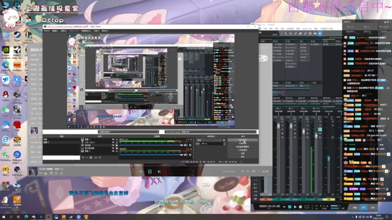Go to previous song in music player
The width and height of the screenshot is (392, 220).
(141, 172)
